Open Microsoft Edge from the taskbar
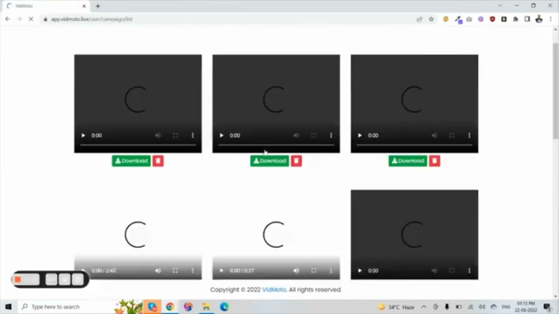The width and height of the screenshot is (559, 314). coord(224,307)
